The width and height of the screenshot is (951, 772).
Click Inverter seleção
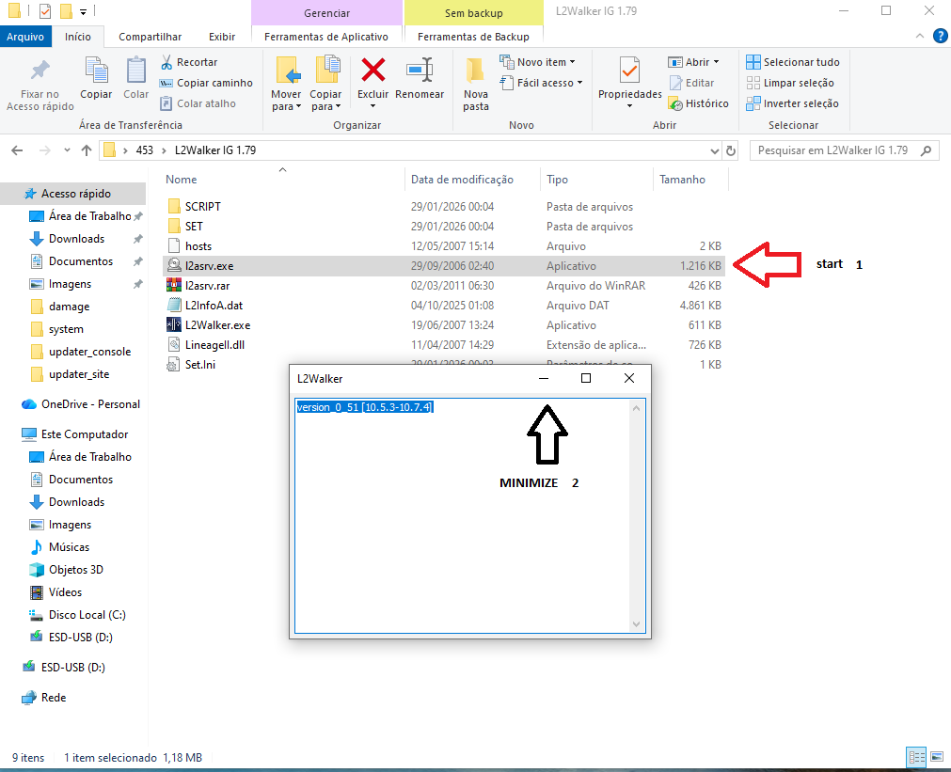(x=793, y=103)
